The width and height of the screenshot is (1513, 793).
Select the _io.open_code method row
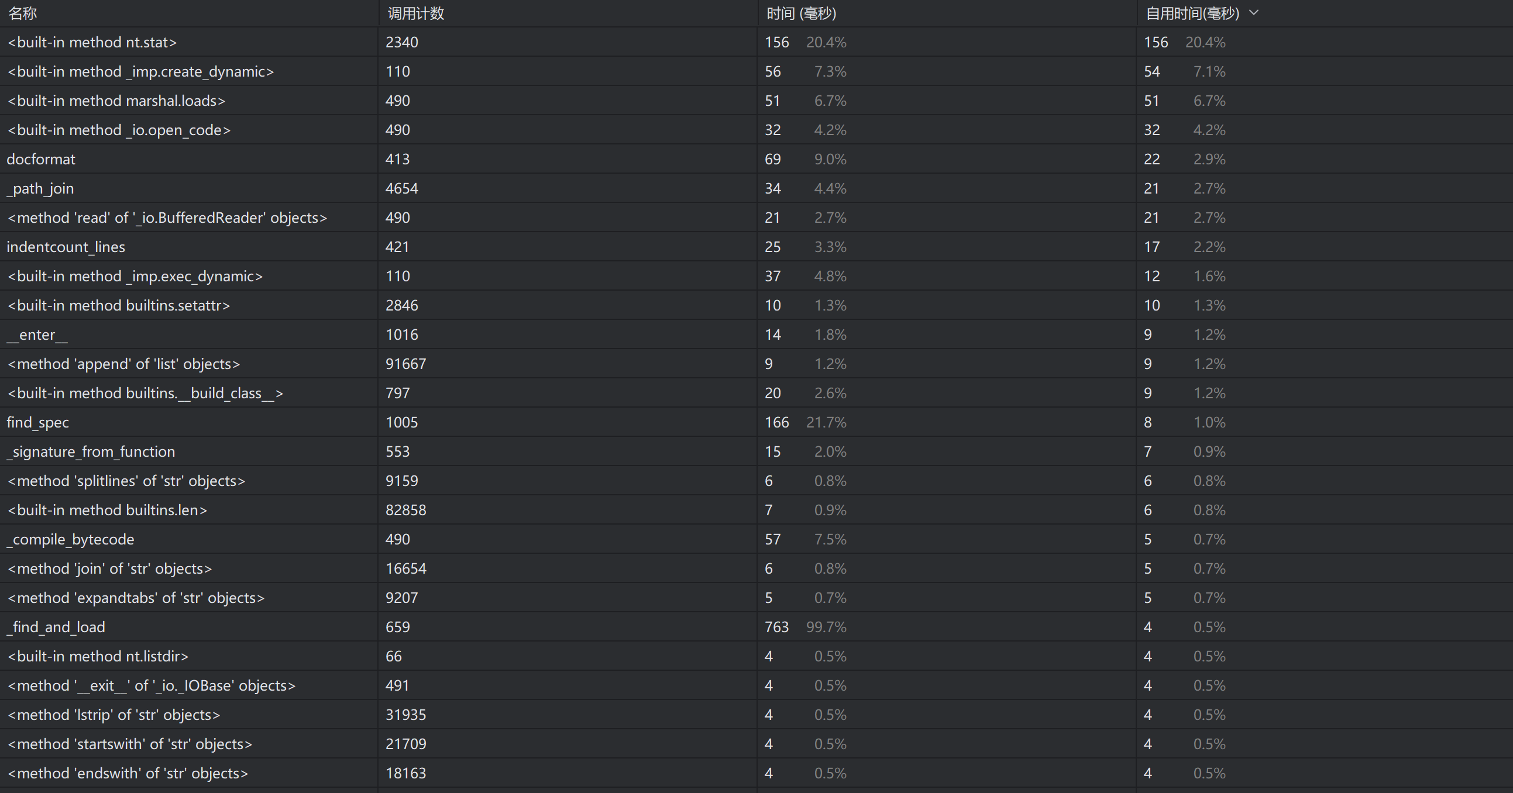point(119,130)
